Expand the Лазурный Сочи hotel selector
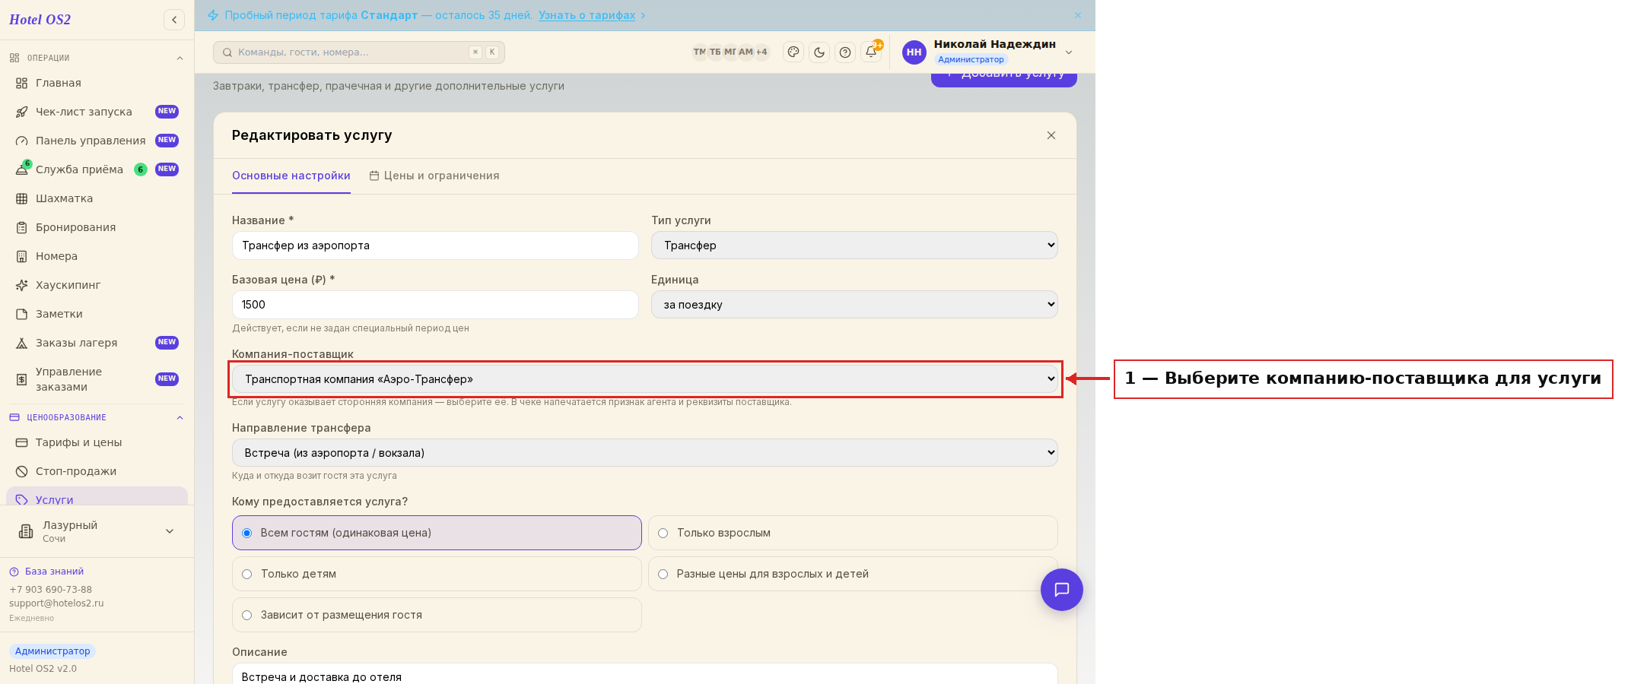 click(97, 531)
